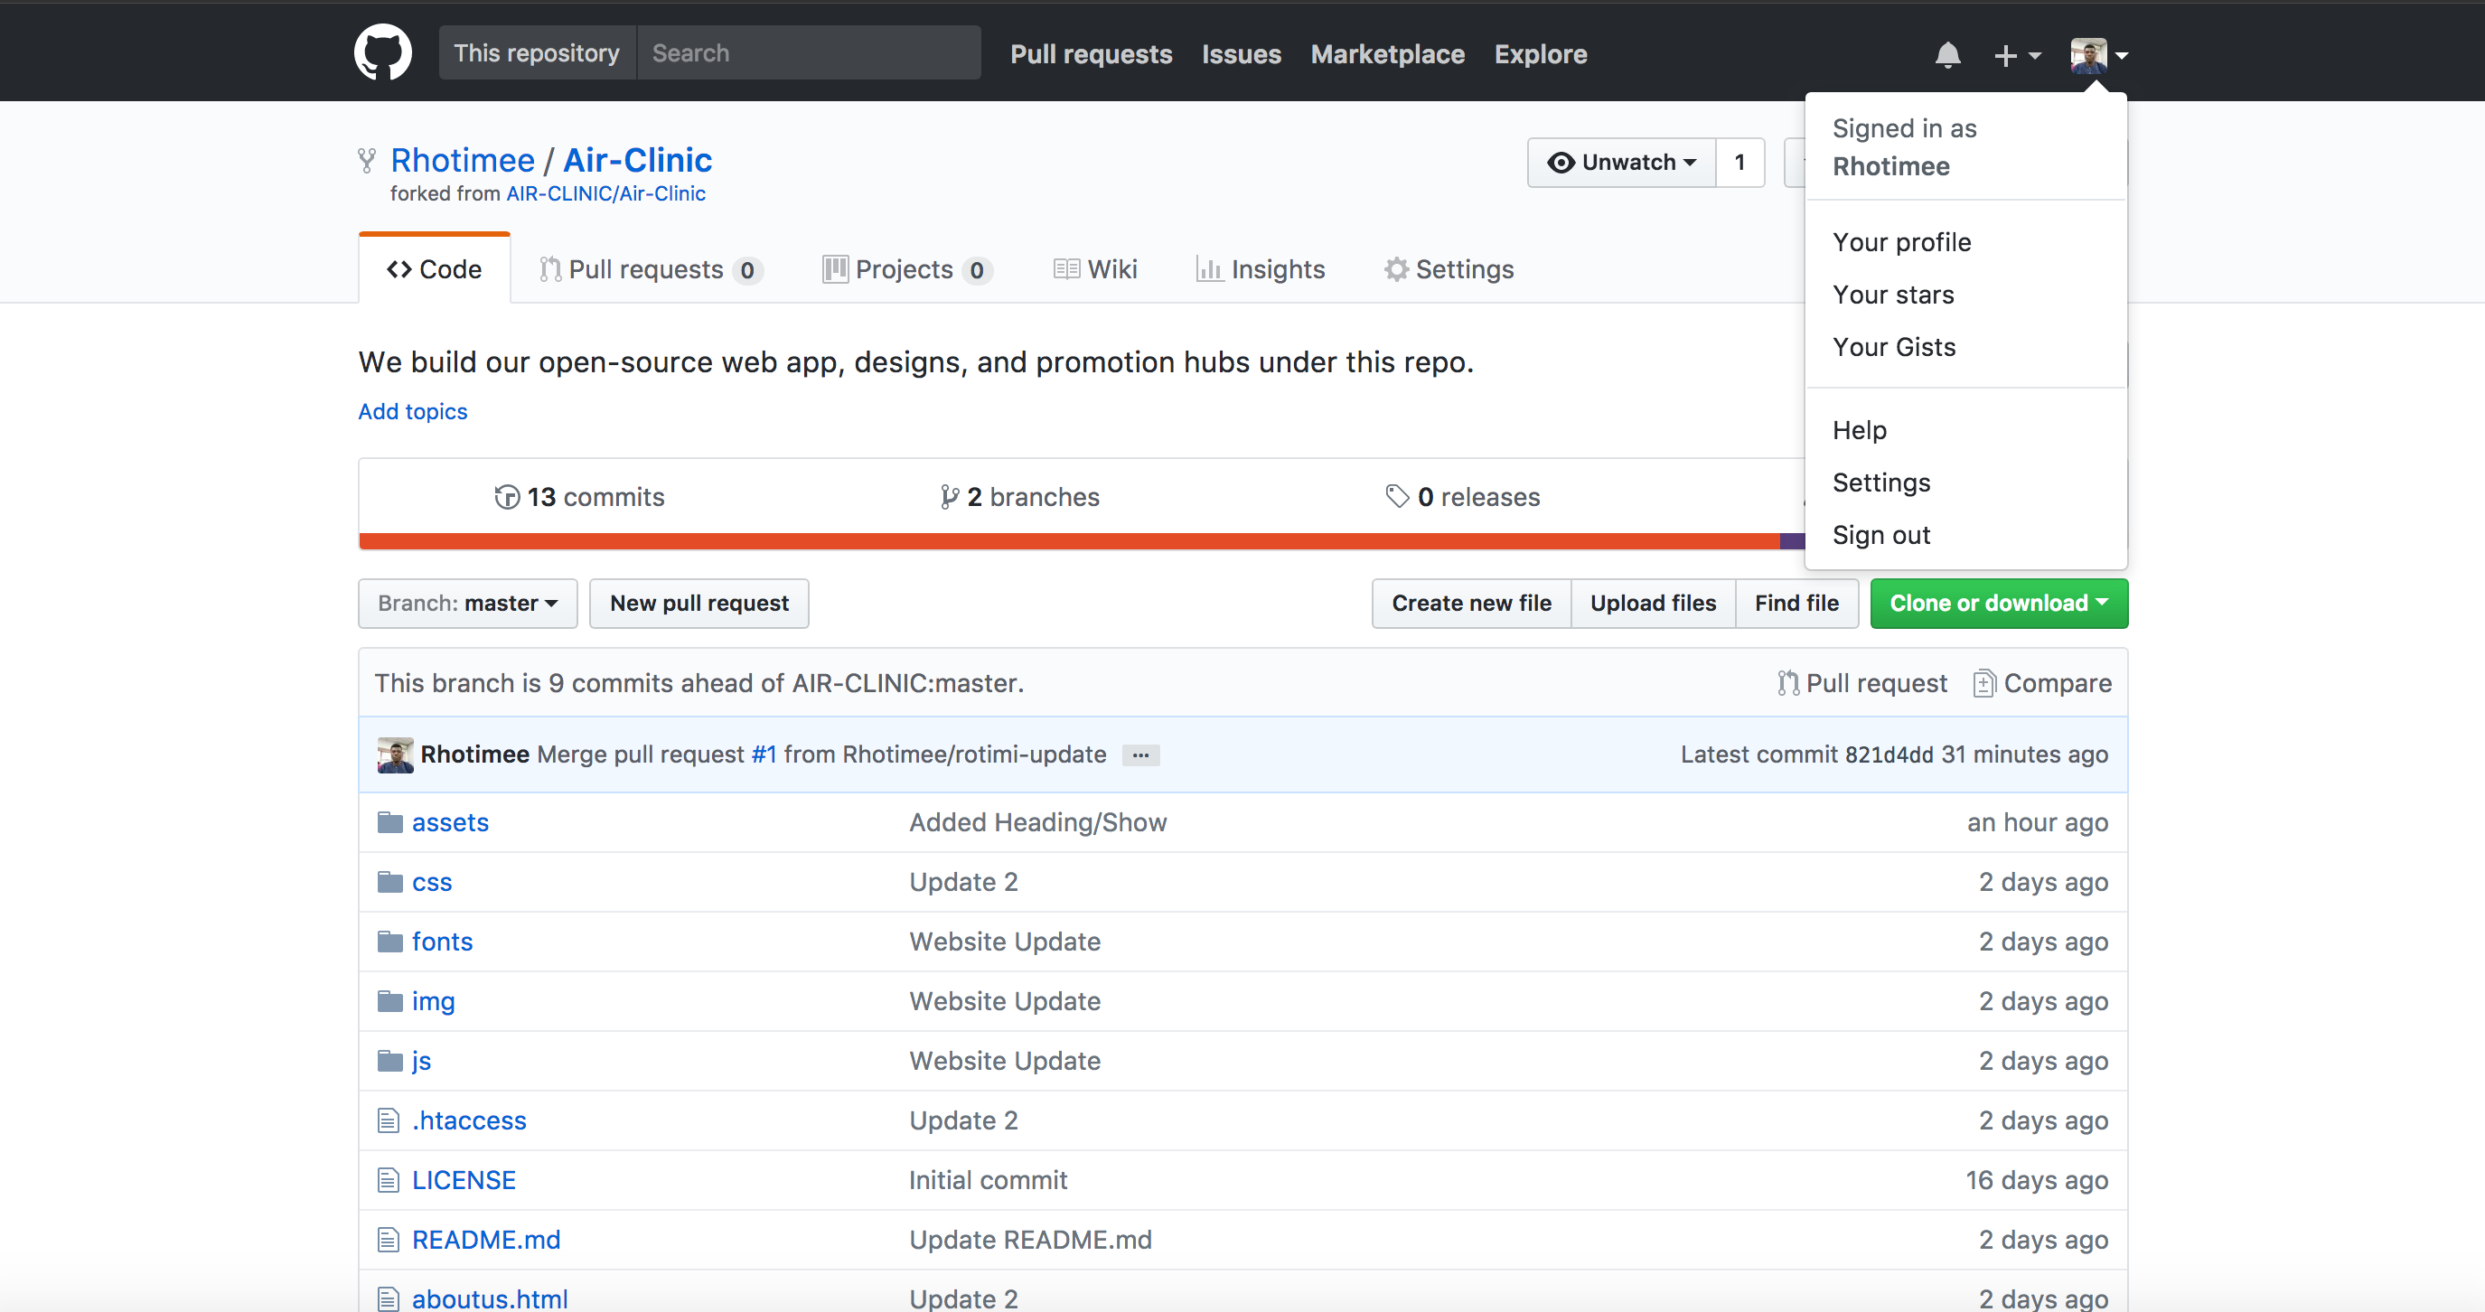The width and height of the screenshot is (2485, 1312).
Task: Click the assets folder icon
Action: click(x=389, y=822)
